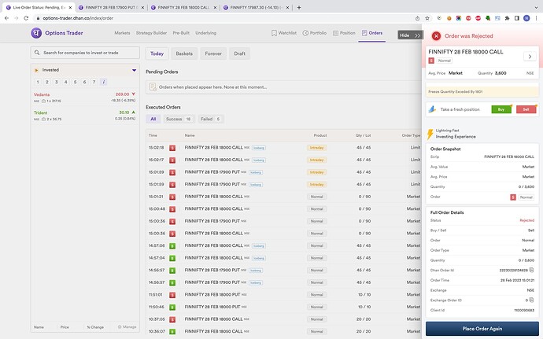Open the 11:51:01 FINNIFTY 18000 PUT order

(x=284, y=295)
